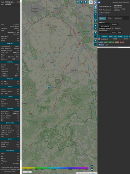Screen dimensions: 130x174
Task: Zoom in with the plus icon
Action: click(x=92, y=166)
